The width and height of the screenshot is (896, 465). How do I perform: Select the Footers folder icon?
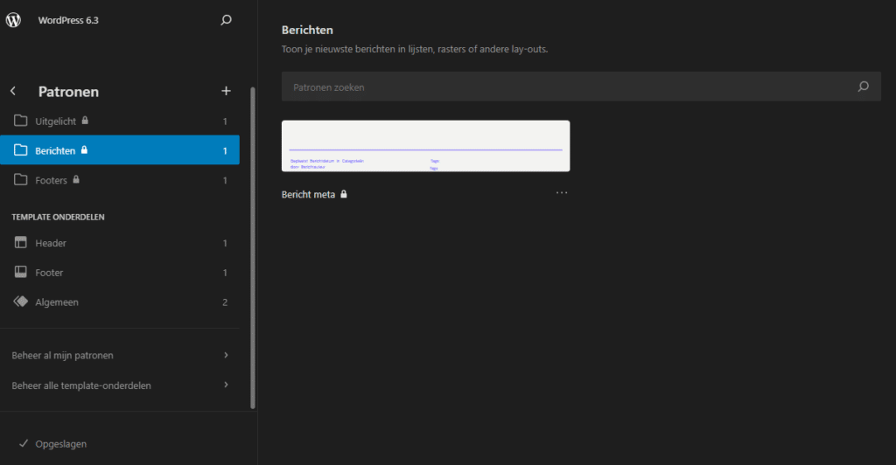(x=21, y=180)
